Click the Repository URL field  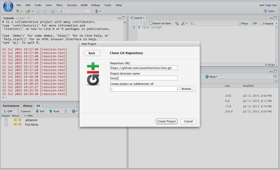coord(144,68)
